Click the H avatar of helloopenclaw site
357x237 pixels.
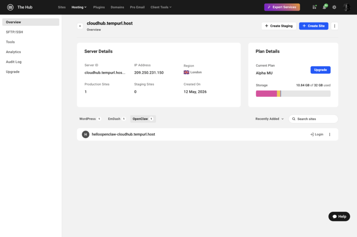[86, 134]
